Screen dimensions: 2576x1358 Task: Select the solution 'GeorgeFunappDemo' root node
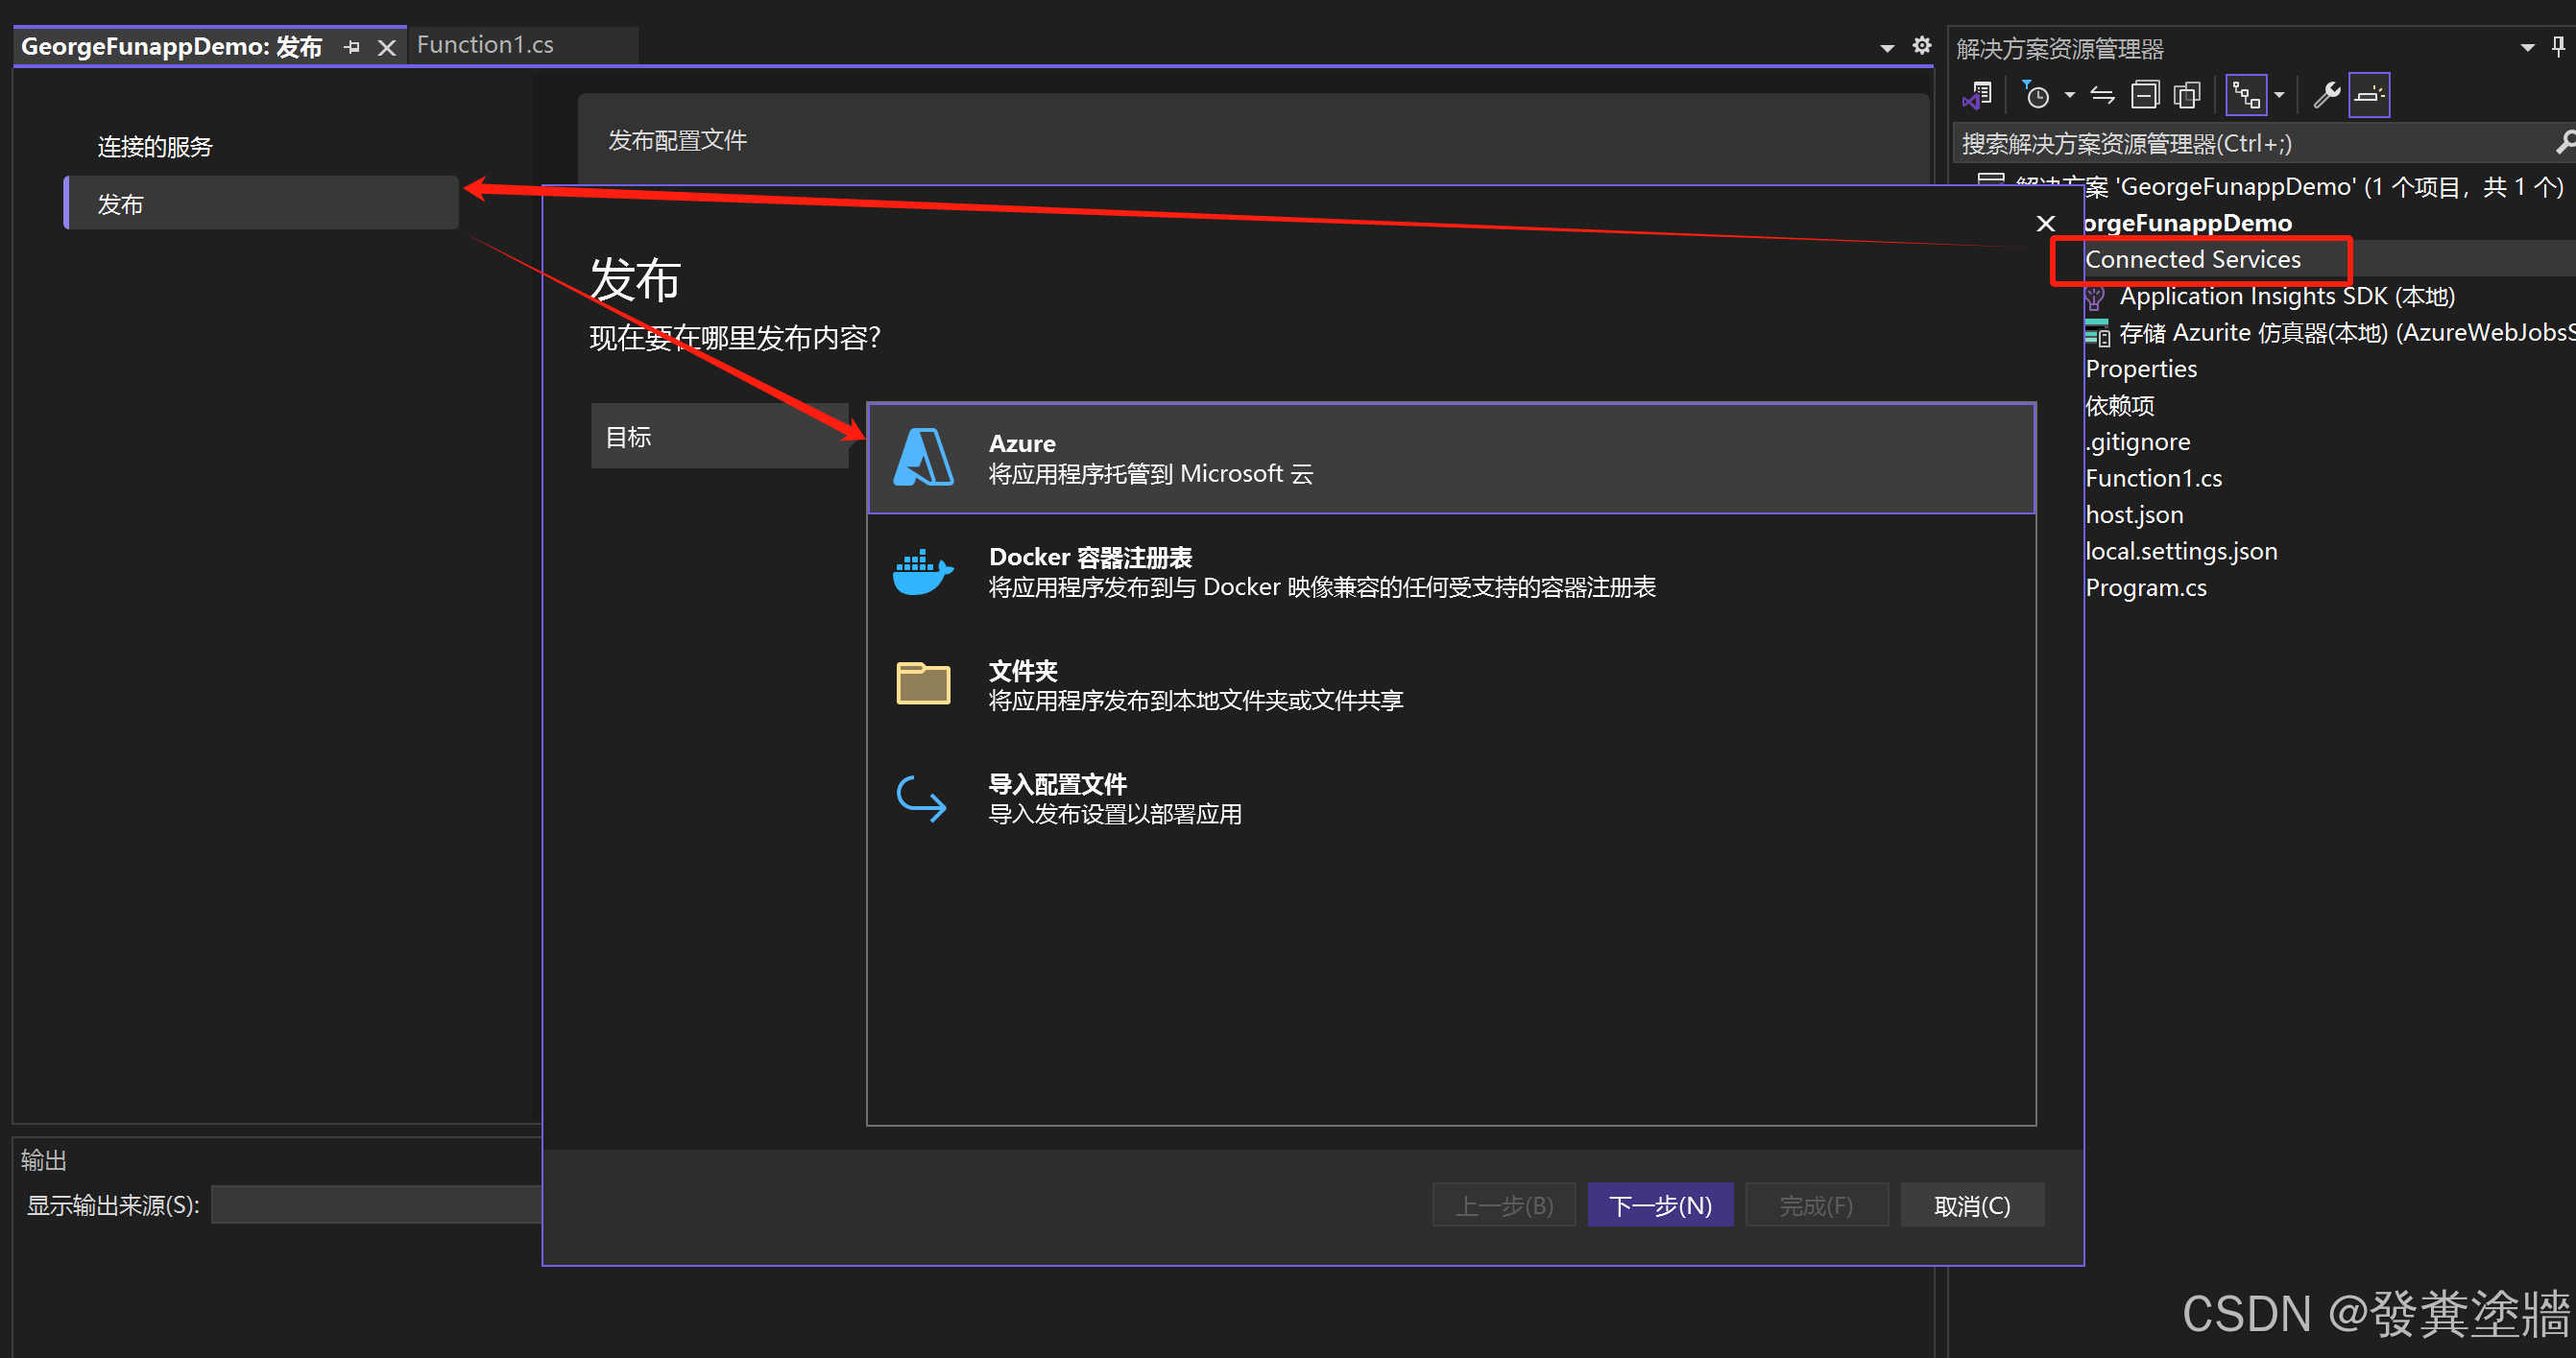click(x=2290, y=187)
